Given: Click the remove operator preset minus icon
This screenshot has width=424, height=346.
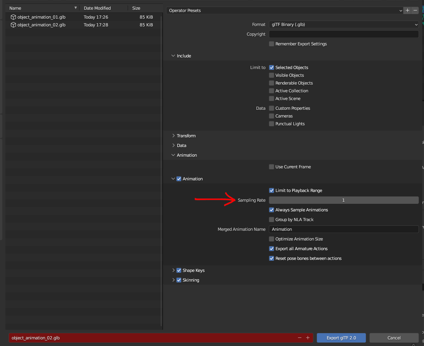Looking at the screenshot, I should 415,10.
